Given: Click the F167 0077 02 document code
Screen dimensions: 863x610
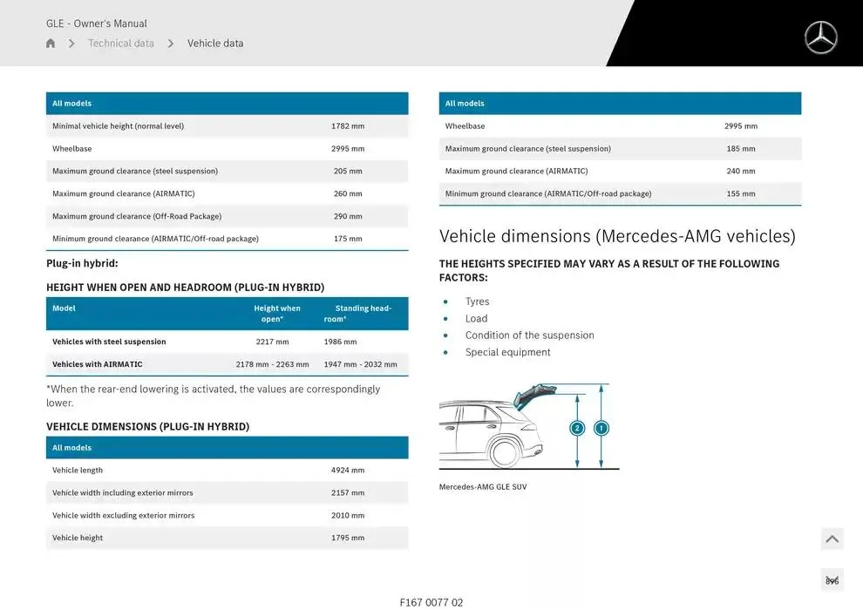Looking at the screenshot, I should 431,602.
